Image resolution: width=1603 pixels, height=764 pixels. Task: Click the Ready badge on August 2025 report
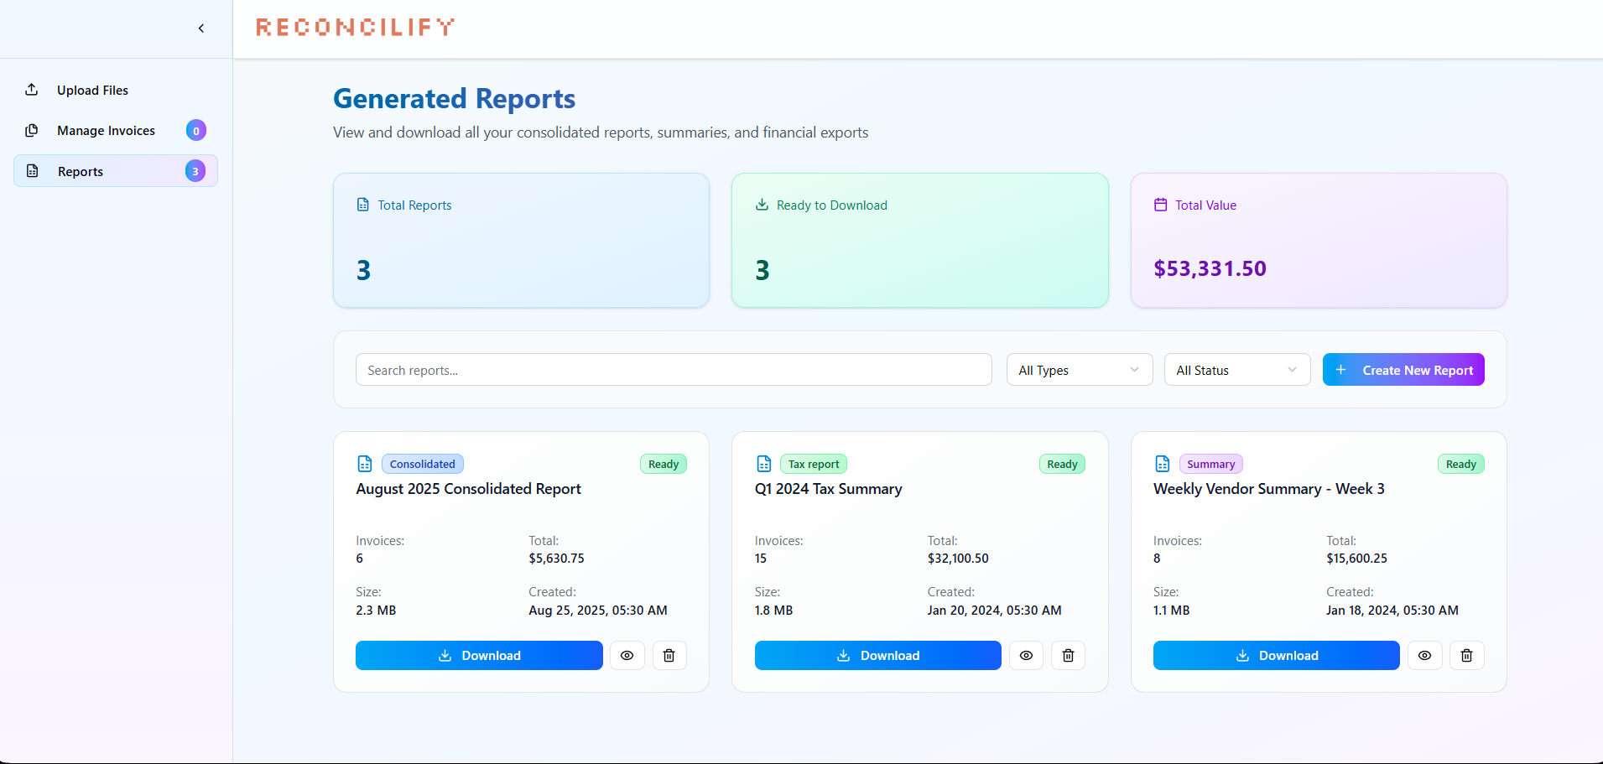pyautogui.click(x=664, y=464)
